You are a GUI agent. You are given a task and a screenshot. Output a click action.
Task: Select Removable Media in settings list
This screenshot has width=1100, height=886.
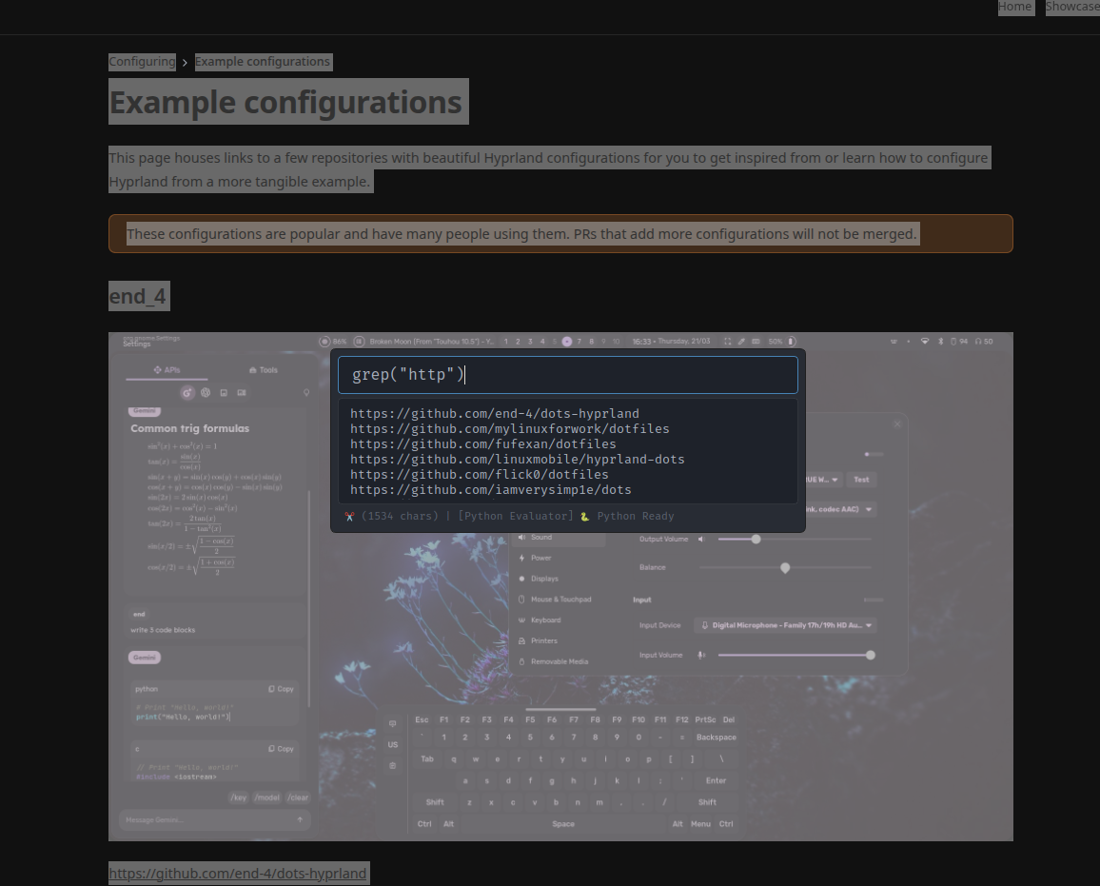point(560,661)
